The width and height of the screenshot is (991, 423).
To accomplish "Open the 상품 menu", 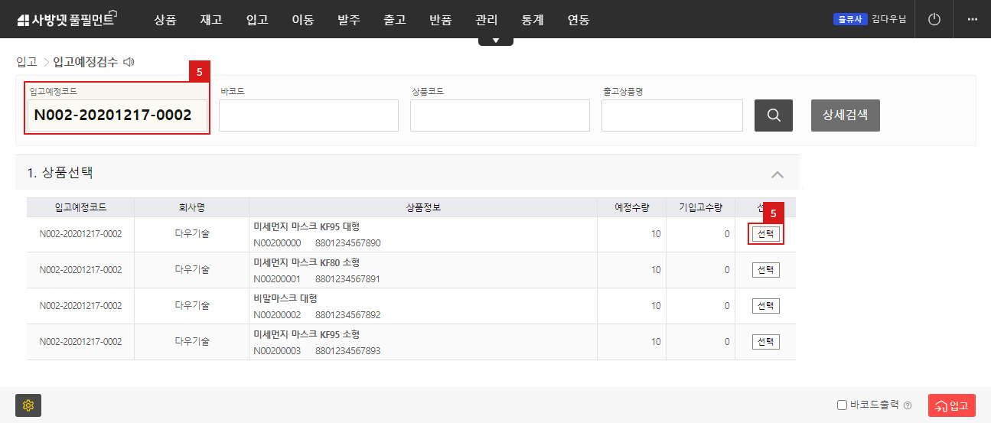I will [x=165, y=20].
